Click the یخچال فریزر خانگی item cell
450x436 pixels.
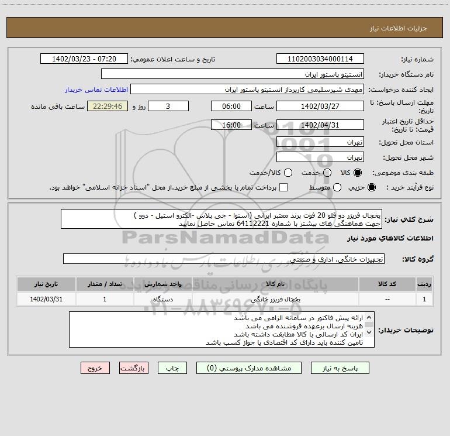pyautogui.click(x=275, y=299)
